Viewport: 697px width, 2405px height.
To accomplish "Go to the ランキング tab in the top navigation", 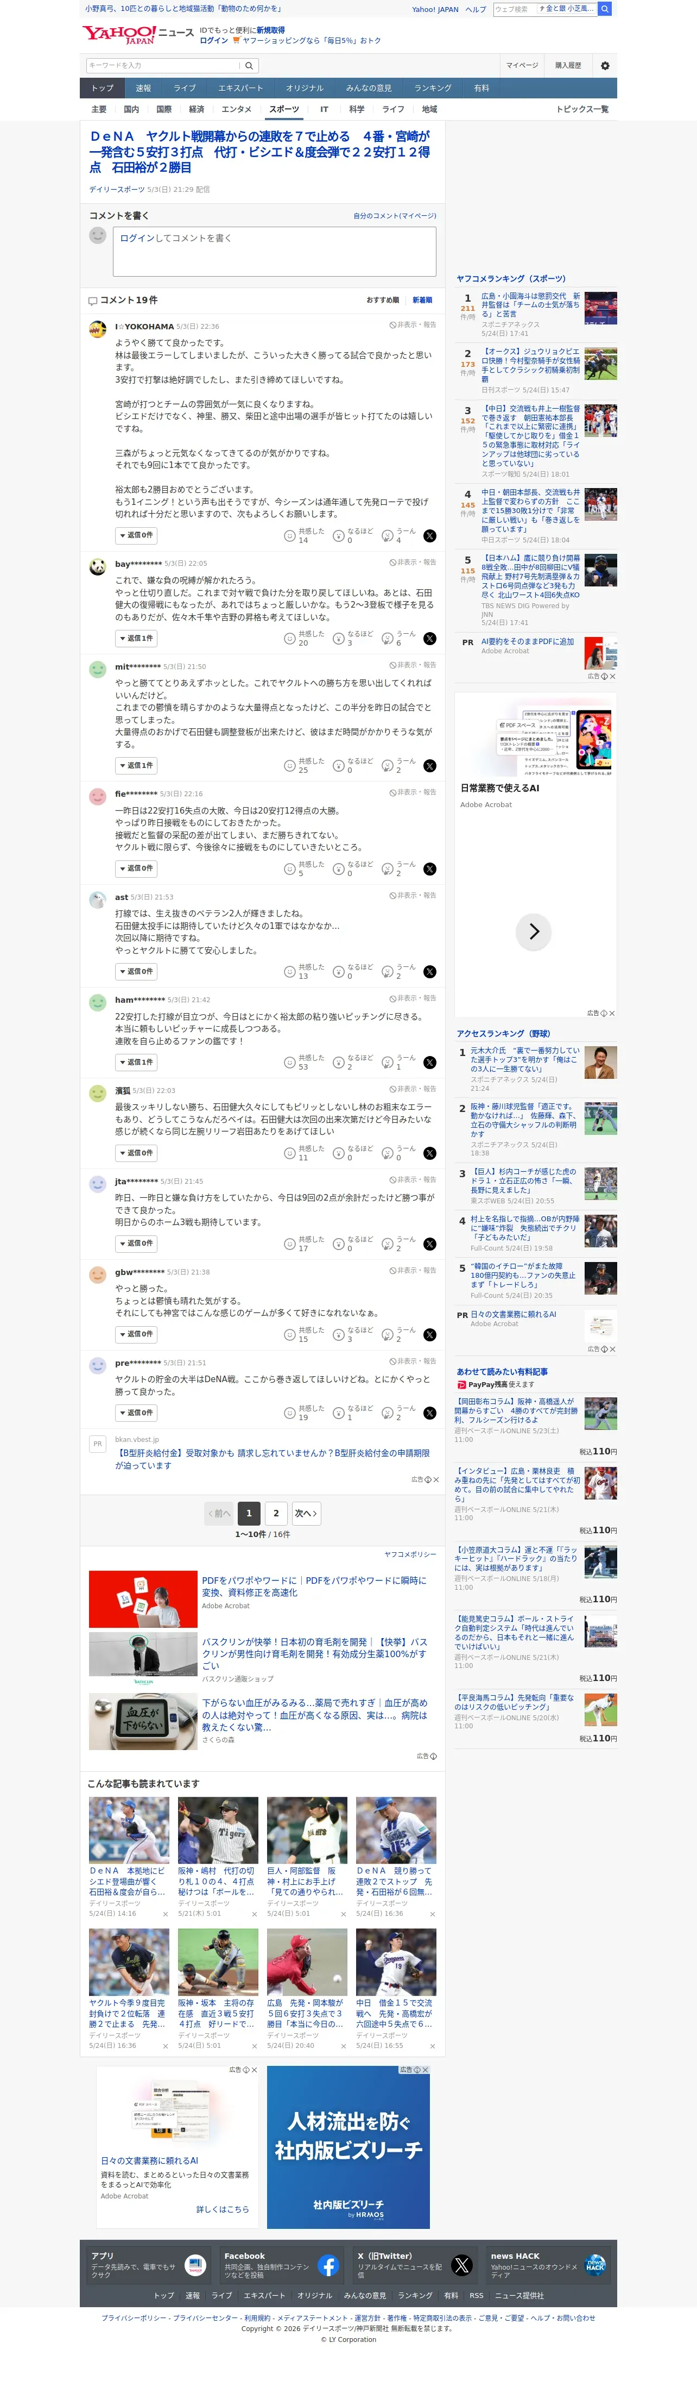I will (433, 89).
